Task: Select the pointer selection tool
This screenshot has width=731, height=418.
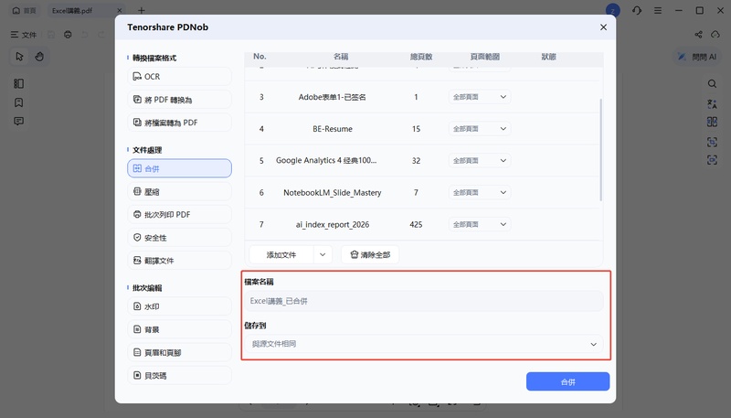Action: [x=19, y=57]
